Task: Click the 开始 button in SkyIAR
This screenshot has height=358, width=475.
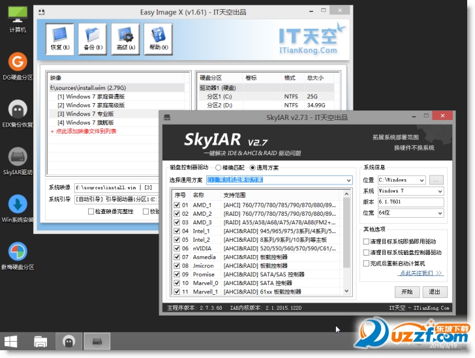Action: click(x=406, y=291)
